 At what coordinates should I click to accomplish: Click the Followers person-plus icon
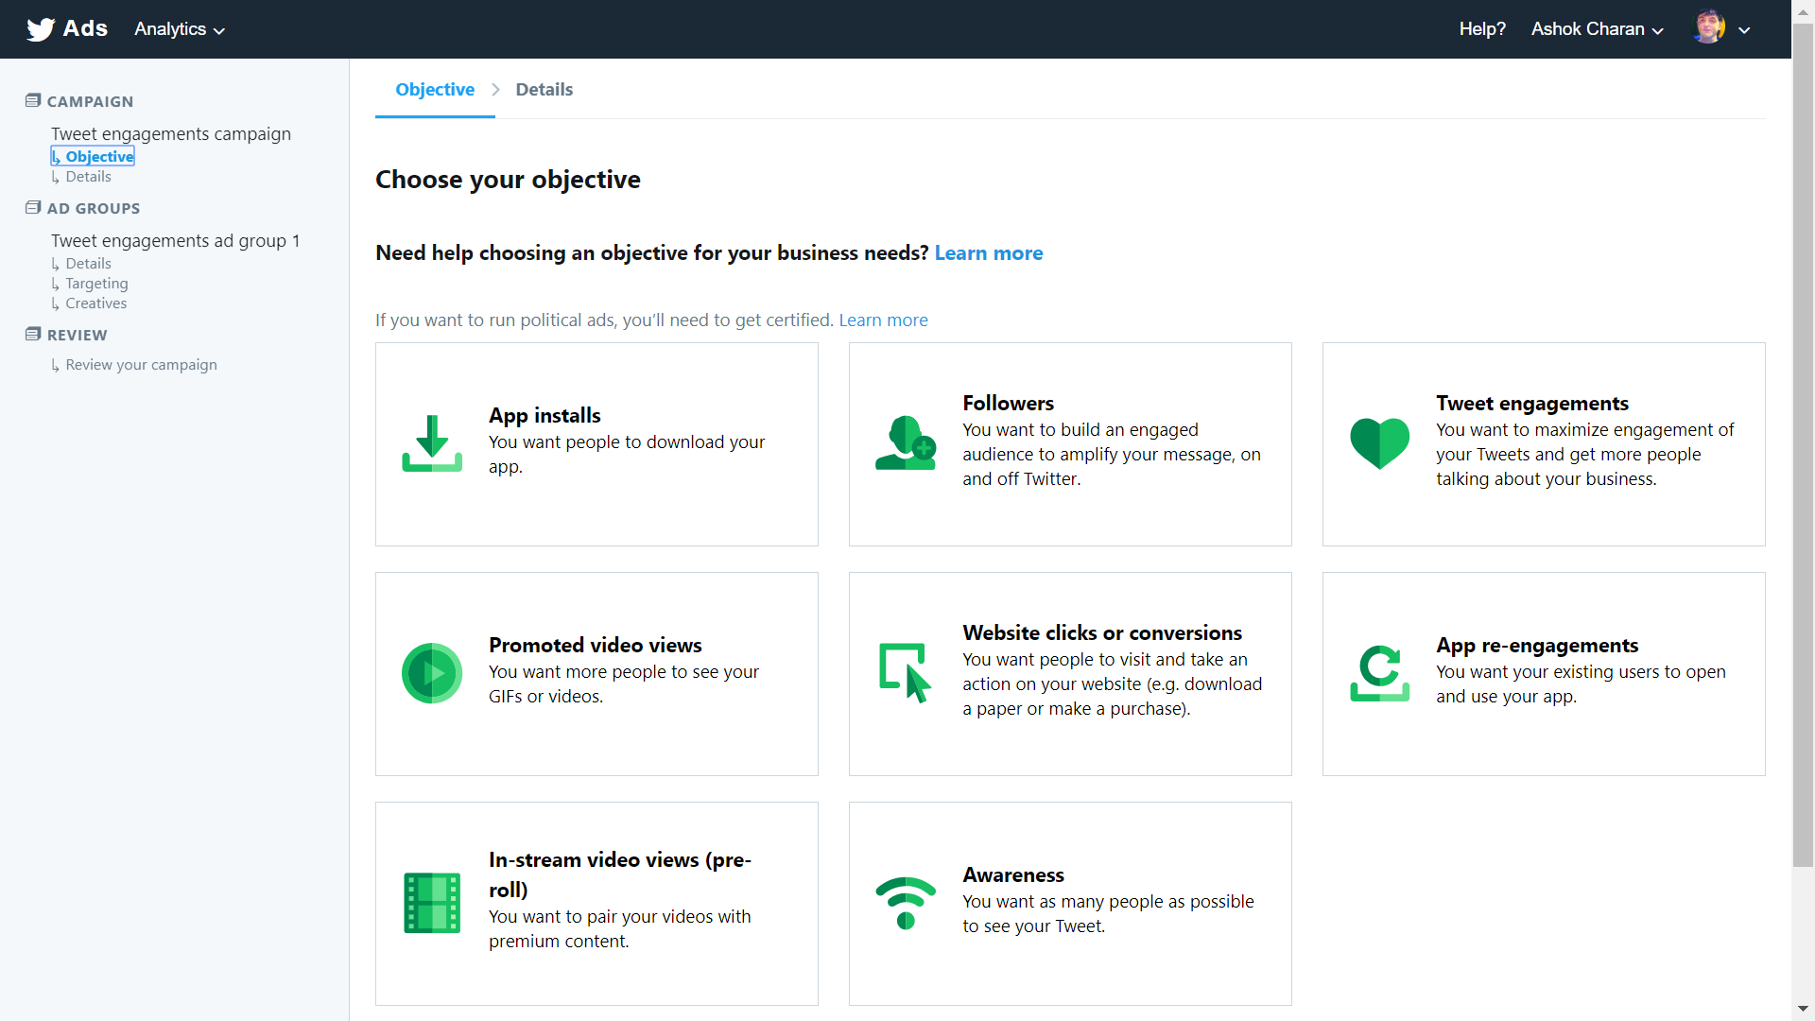pos(906,442)
